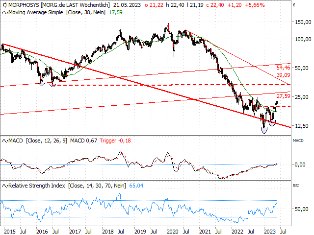
Task: Click the percent change +5,66%
Action: pos(255,5)
